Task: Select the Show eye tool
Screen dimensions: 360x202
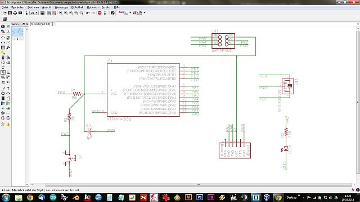Action: click(x=8, y=26)
